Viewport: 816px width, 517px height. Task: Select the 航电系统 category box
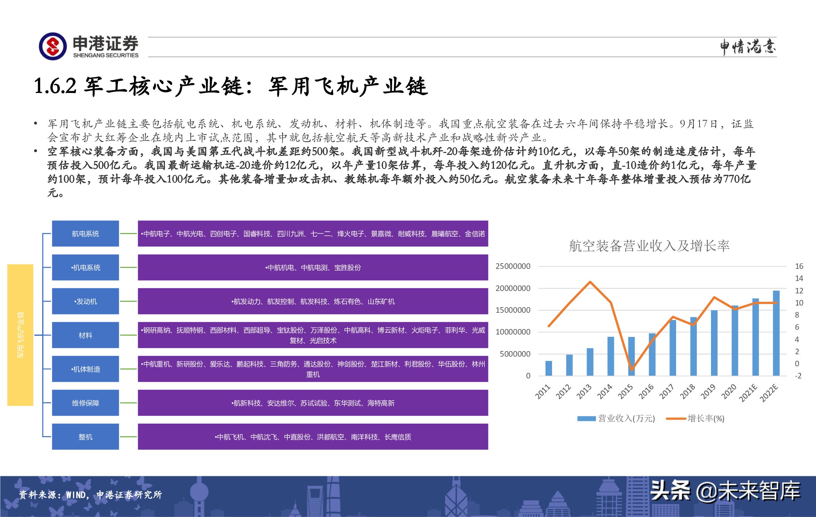[85, 234]
